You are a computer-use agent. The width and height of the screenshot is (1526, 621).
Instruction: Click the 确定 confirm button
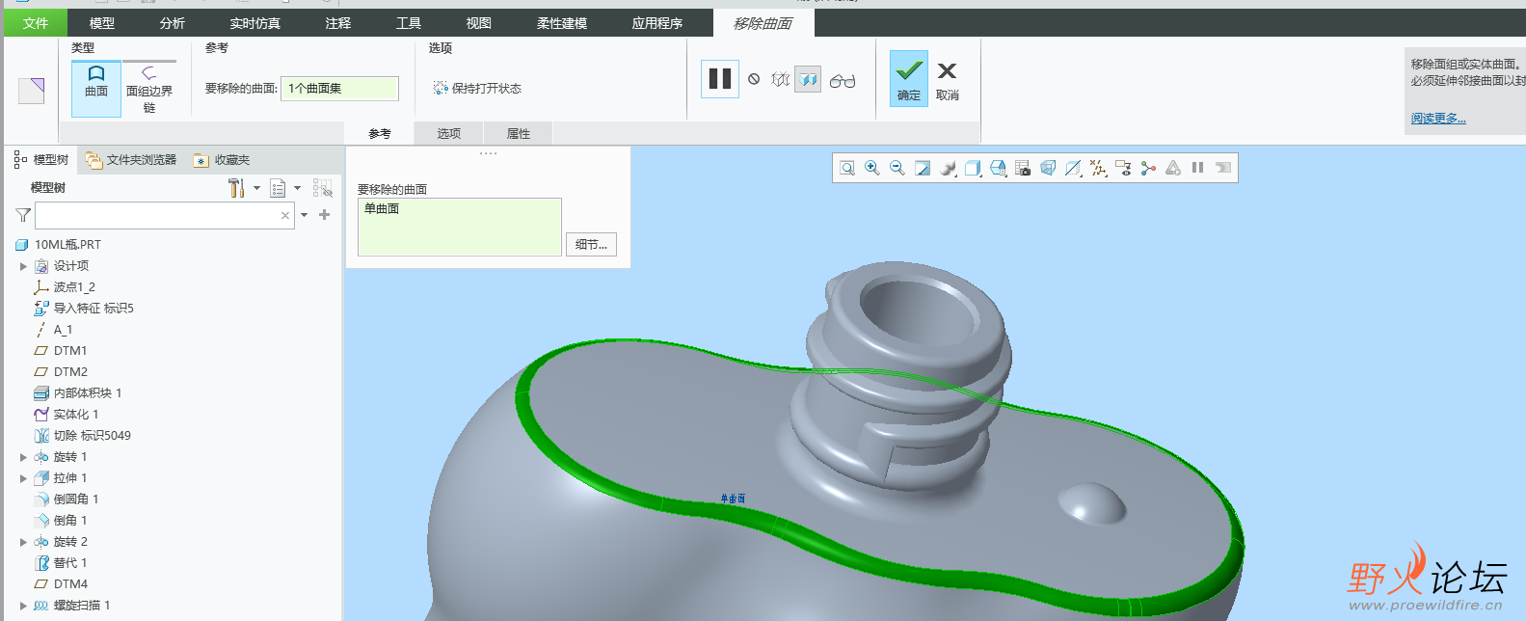click(908, 79)
